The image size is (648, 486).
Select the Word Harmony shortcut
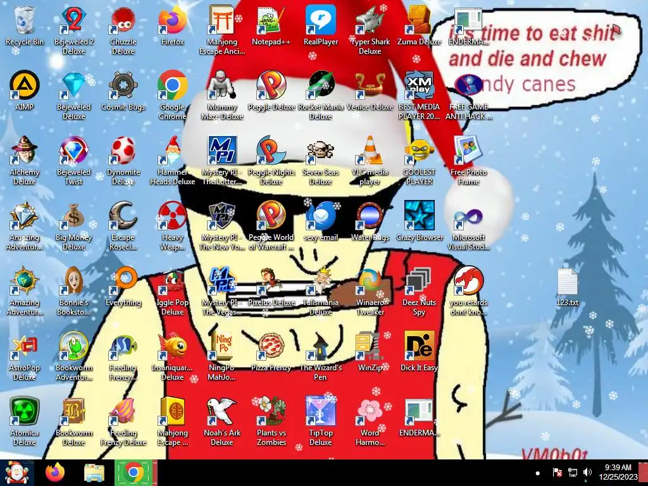(x=370, y=421)
